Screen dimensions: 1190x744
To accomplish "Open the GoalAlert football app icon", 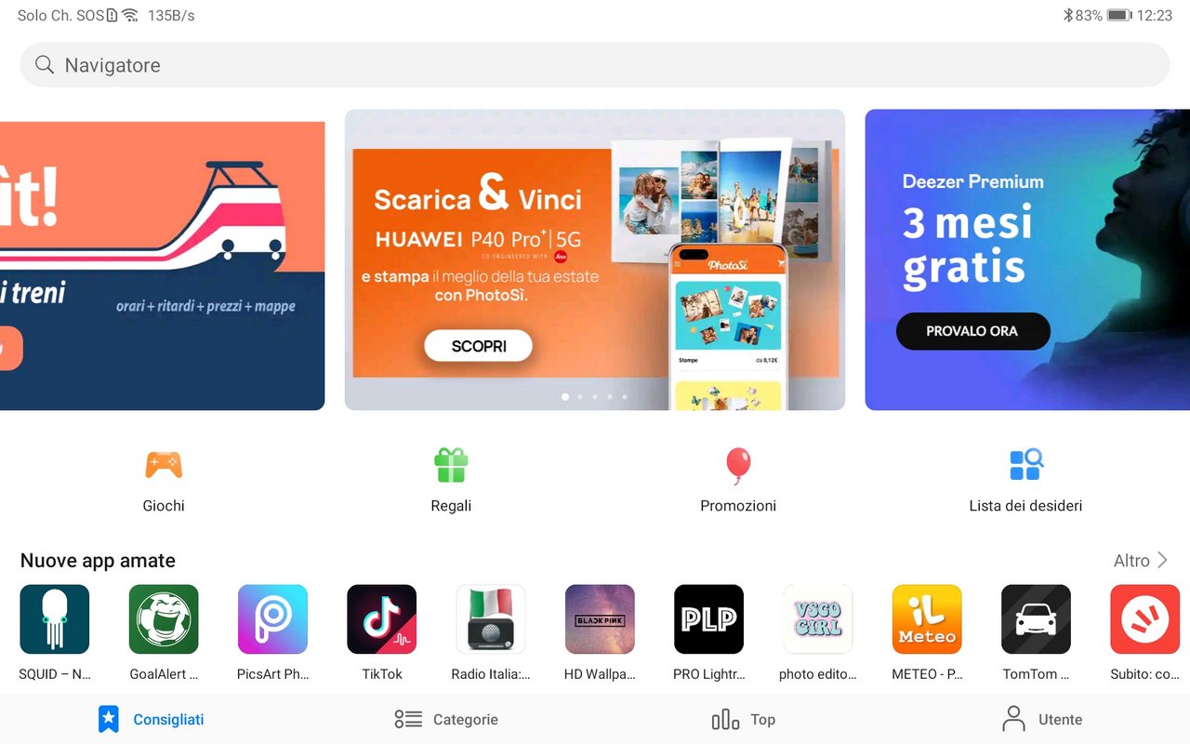I will [x=164, y=619].
